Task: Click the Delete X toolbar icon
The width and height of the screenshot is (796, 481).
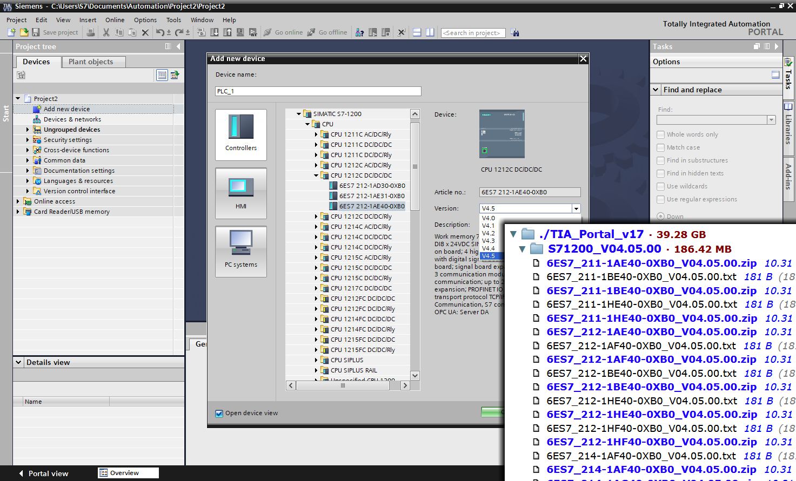Action: point(145,32)
